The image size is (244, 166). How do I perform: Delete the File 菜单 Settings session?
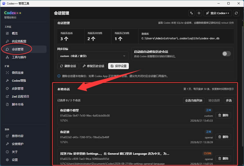tap(223, 159)
